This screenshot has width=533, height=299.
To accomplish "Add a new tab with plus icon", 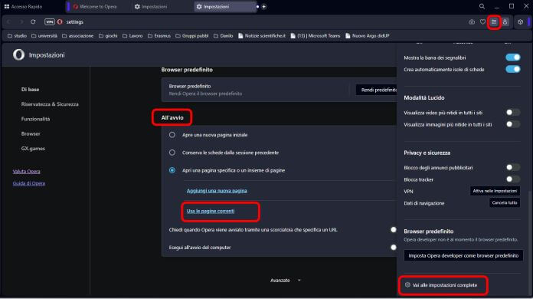I will [x=263, y=6].
